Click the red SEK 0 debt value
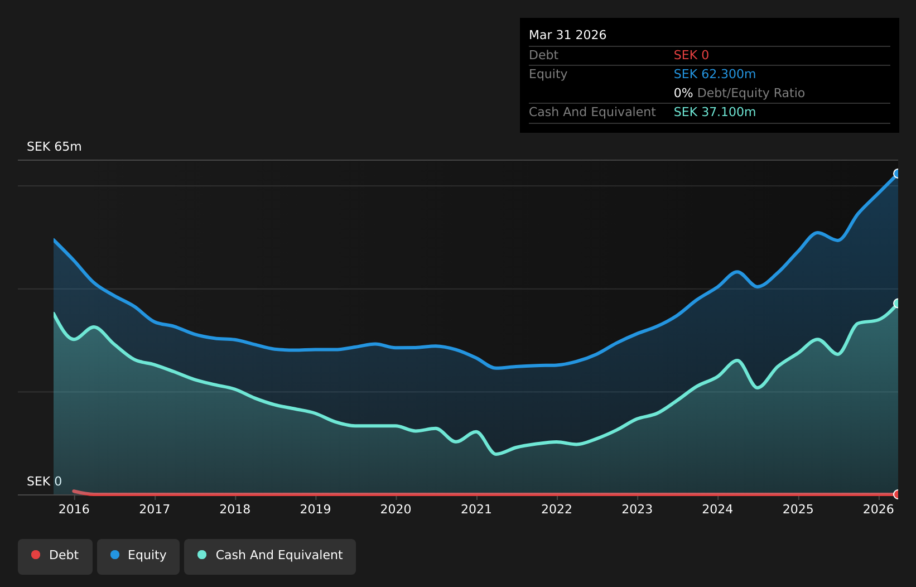This screenshot has width=916, height=587. coord(691,55)
